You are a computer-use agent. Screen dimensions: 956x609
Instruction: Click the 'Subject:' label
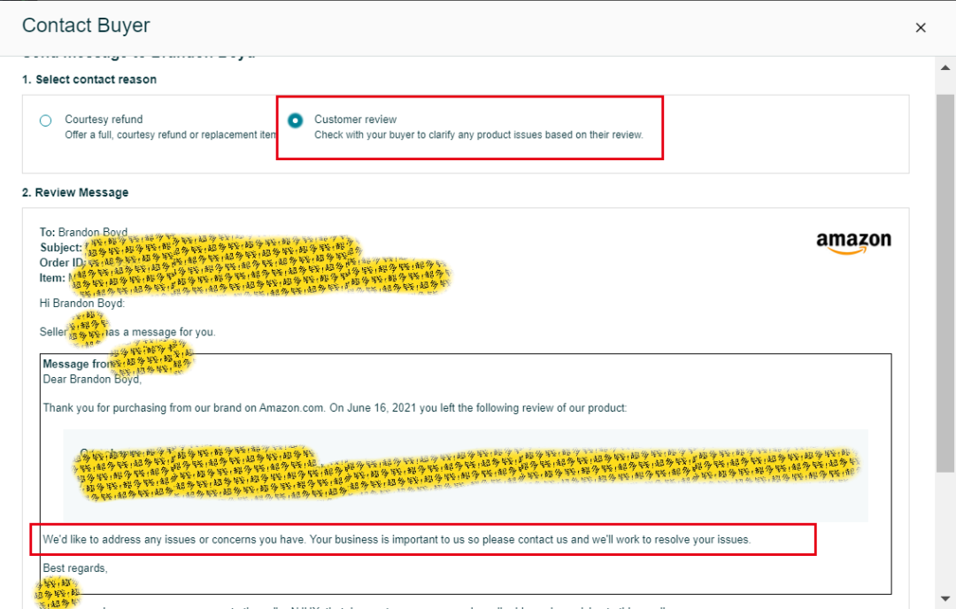click(60, 248)
